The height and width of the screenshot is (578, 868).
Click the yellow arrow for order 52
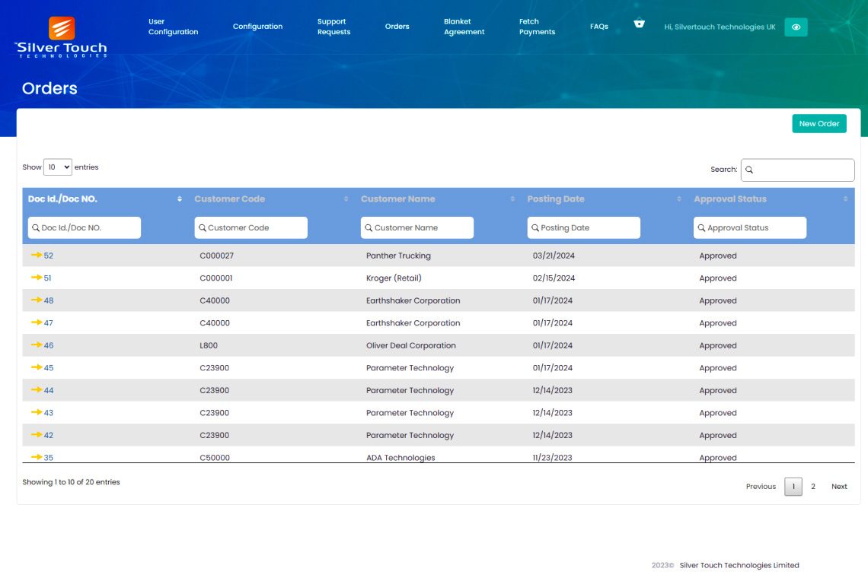(x=37, y=255)
